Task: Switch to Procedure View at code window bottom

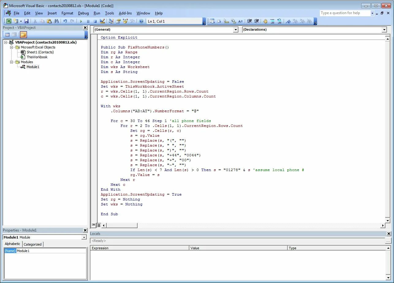Action: (93, 225)
